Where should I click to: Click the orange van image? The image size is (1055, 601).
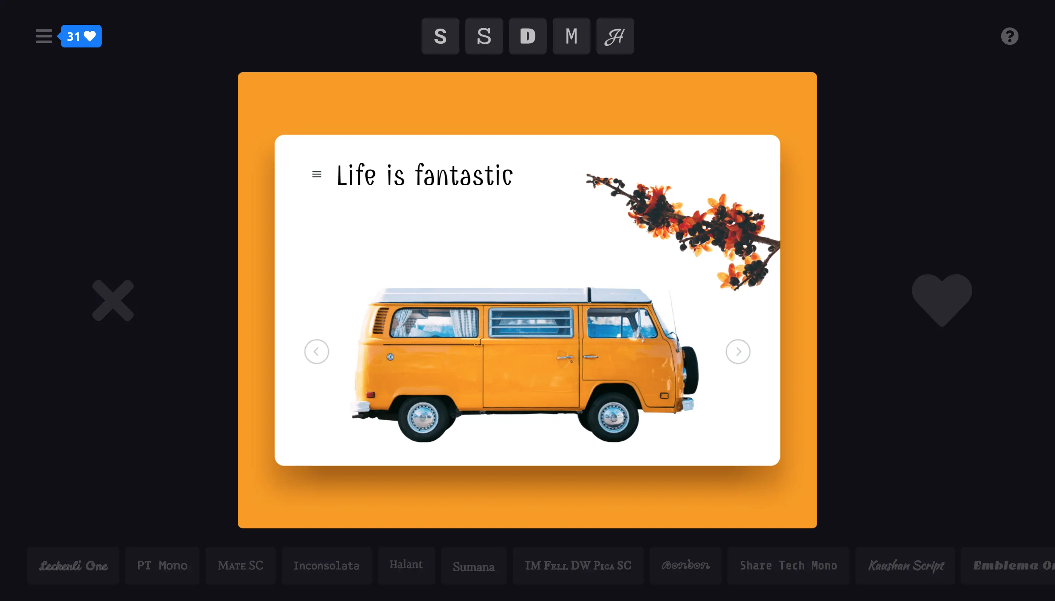pos(524,363)
